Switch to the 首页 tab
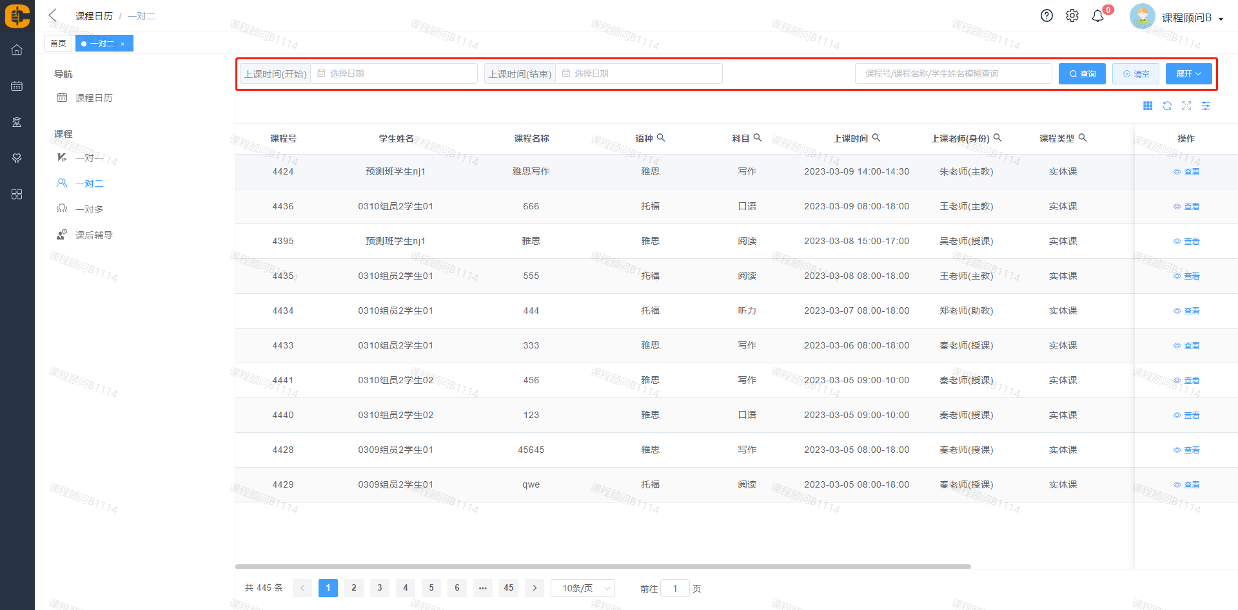1238x610 pixels. click(58, 44)
